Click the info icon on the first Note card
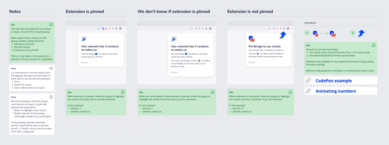The width and height of the screenshot is (389, 145). coord(51,68)
